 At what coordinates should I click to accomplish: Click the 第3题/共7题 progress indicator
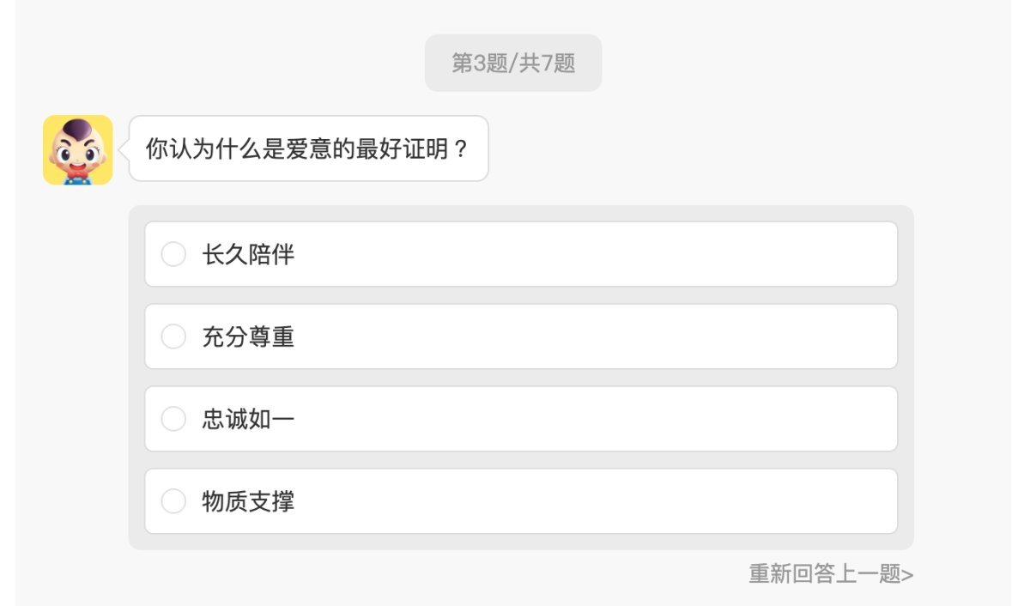[512, 62]
